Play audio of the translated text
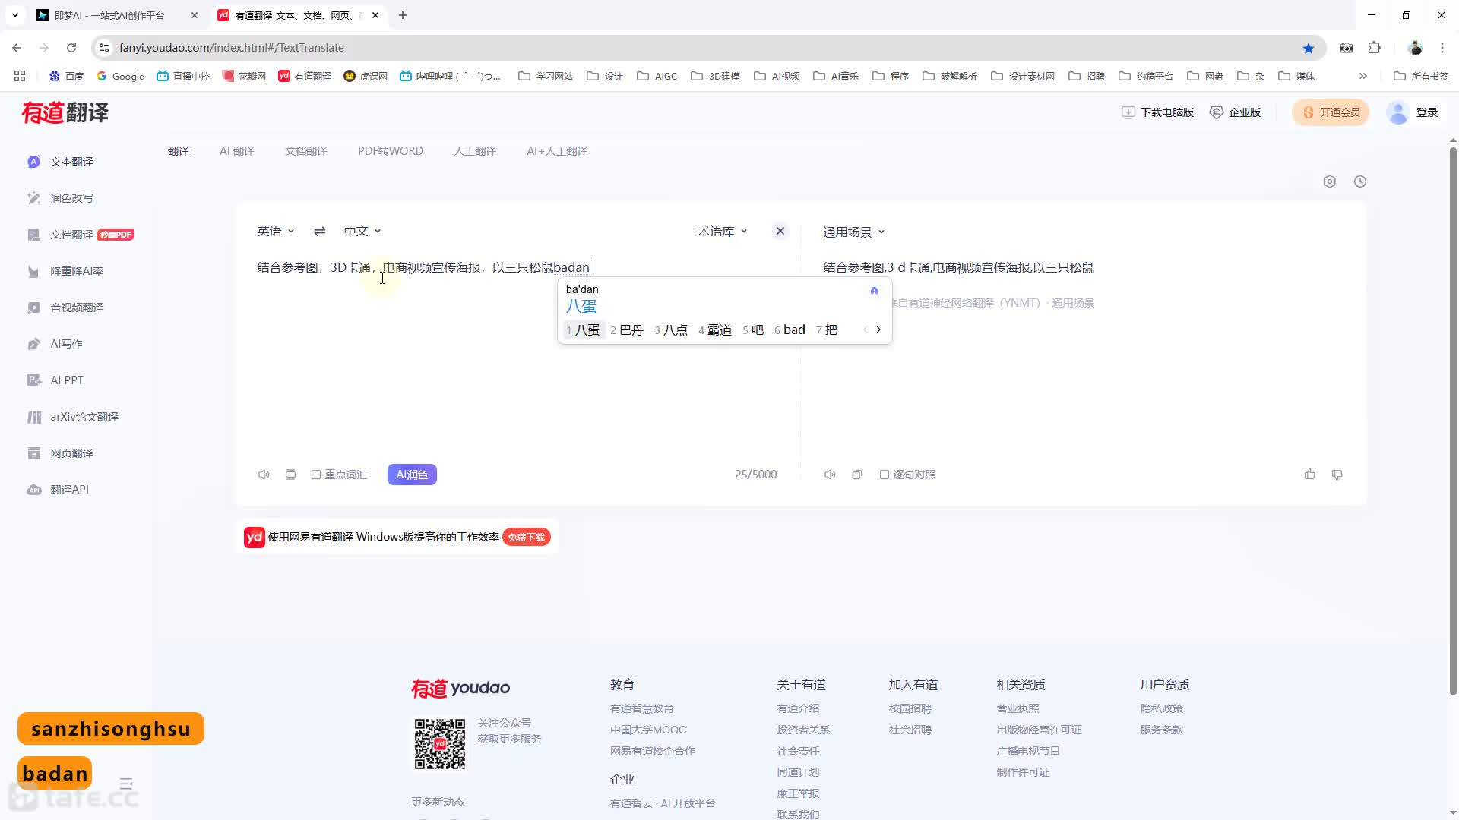Viewport: 1459px width, 820px height. coord(830,475)
